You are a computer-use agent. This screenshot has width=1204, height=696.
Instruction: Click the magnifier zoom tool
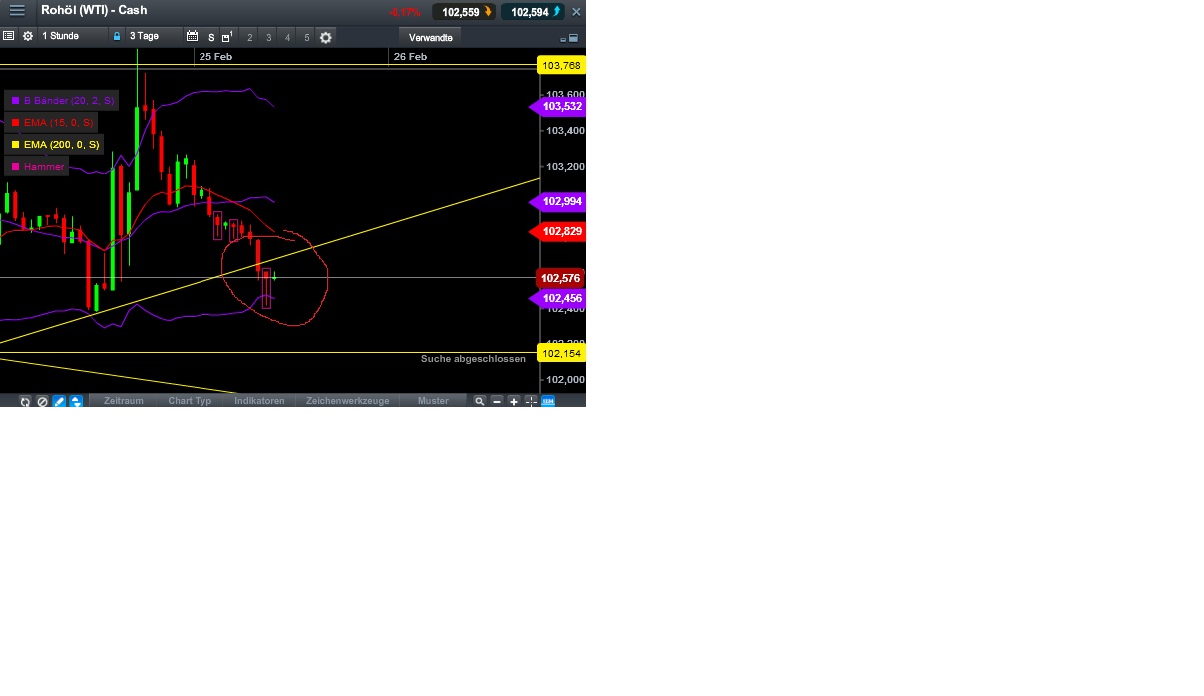(481, 401)
